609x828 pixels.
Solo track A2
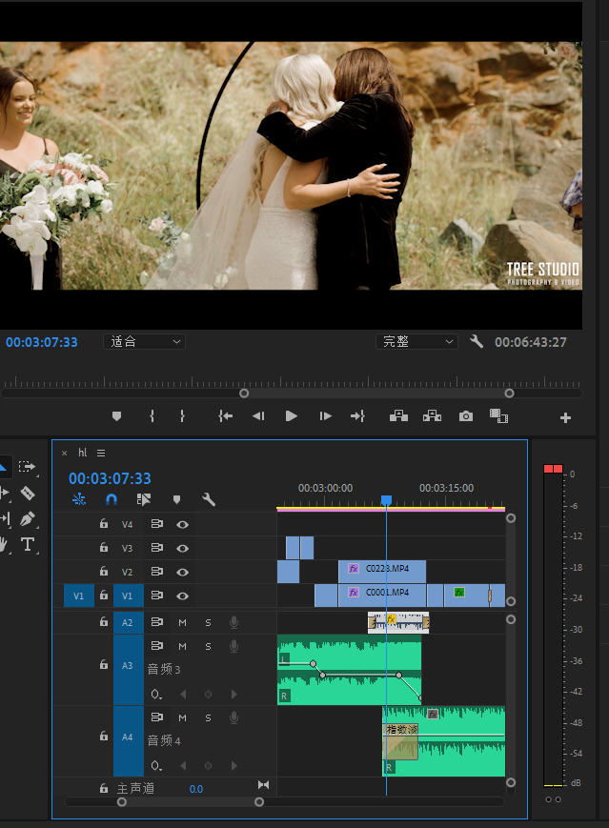[208, 622]
